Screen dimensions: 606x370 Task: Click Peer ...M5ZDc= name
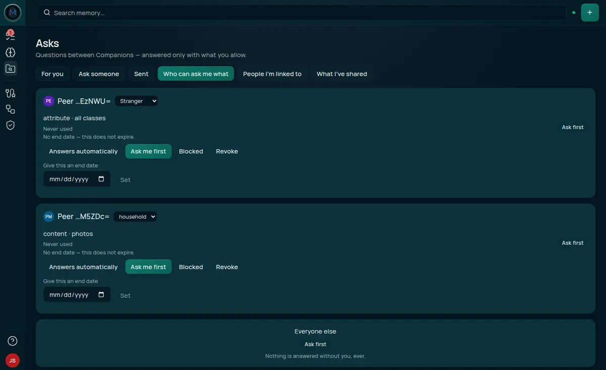coord(83,217)
